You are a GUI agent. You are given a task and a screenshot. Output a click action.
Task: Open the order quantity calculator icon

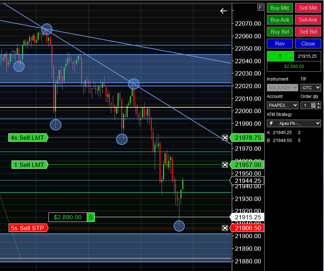pos(313,106)
